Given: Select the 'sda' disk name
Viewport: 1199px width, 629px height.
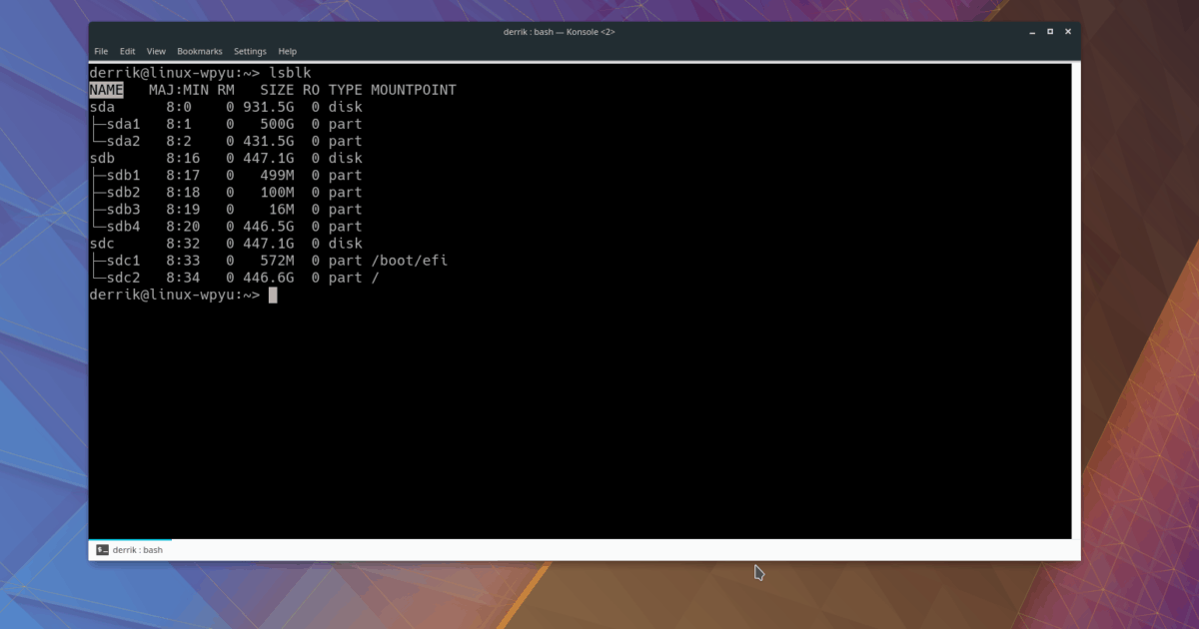Looking at the screenshot, I should click(x=102, y=107).
